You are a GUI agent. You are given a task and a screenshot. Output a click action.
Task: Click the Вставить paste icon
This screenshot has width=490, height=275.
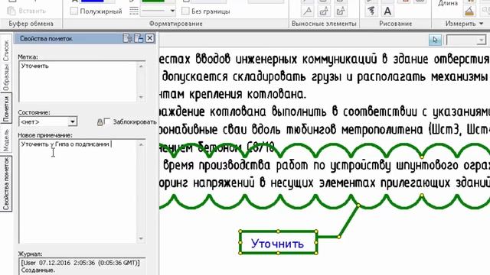pos(11,11)
